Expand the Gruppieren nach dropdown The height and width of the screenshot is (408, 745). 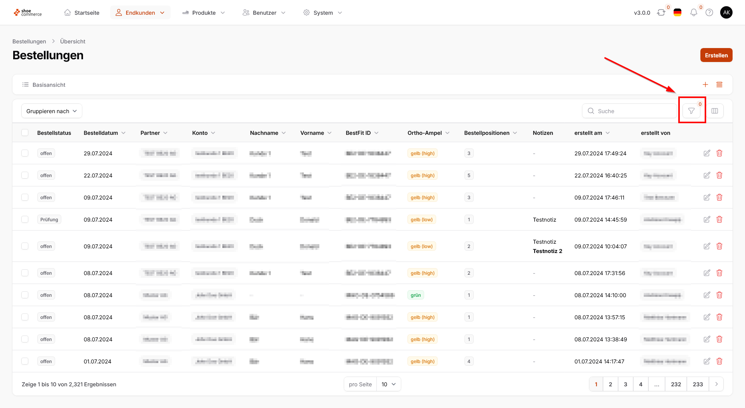tap(52, 111)
